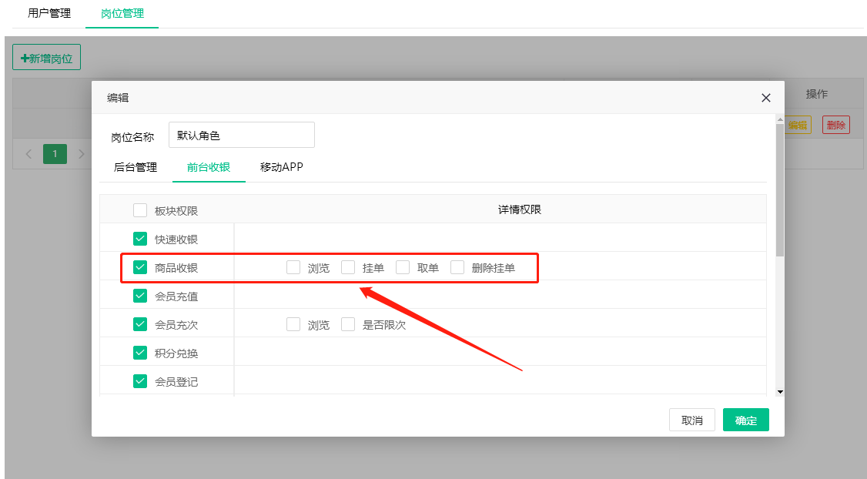Screen dimensions: 867x479
Task: Enable 取单 permission checkbox
Action: pyautogui.click(x=403, y=267)
